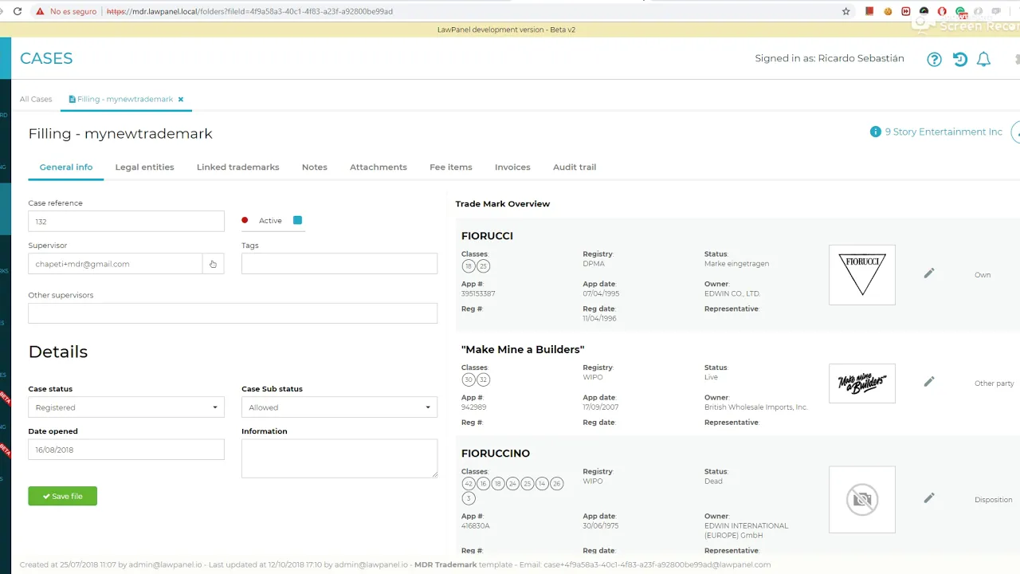
Task: Open the Case Sub status dropdown
Action: pyautogui.click(x=339, y=407)
